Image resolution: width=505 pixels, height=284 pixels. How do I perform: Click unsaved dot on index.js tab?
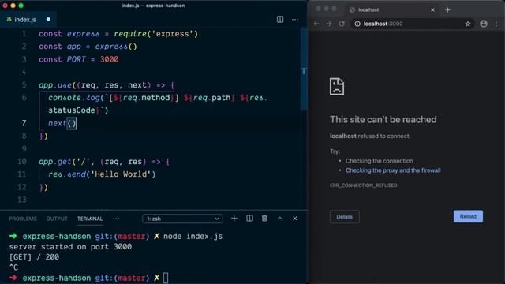tap(48, 19)
